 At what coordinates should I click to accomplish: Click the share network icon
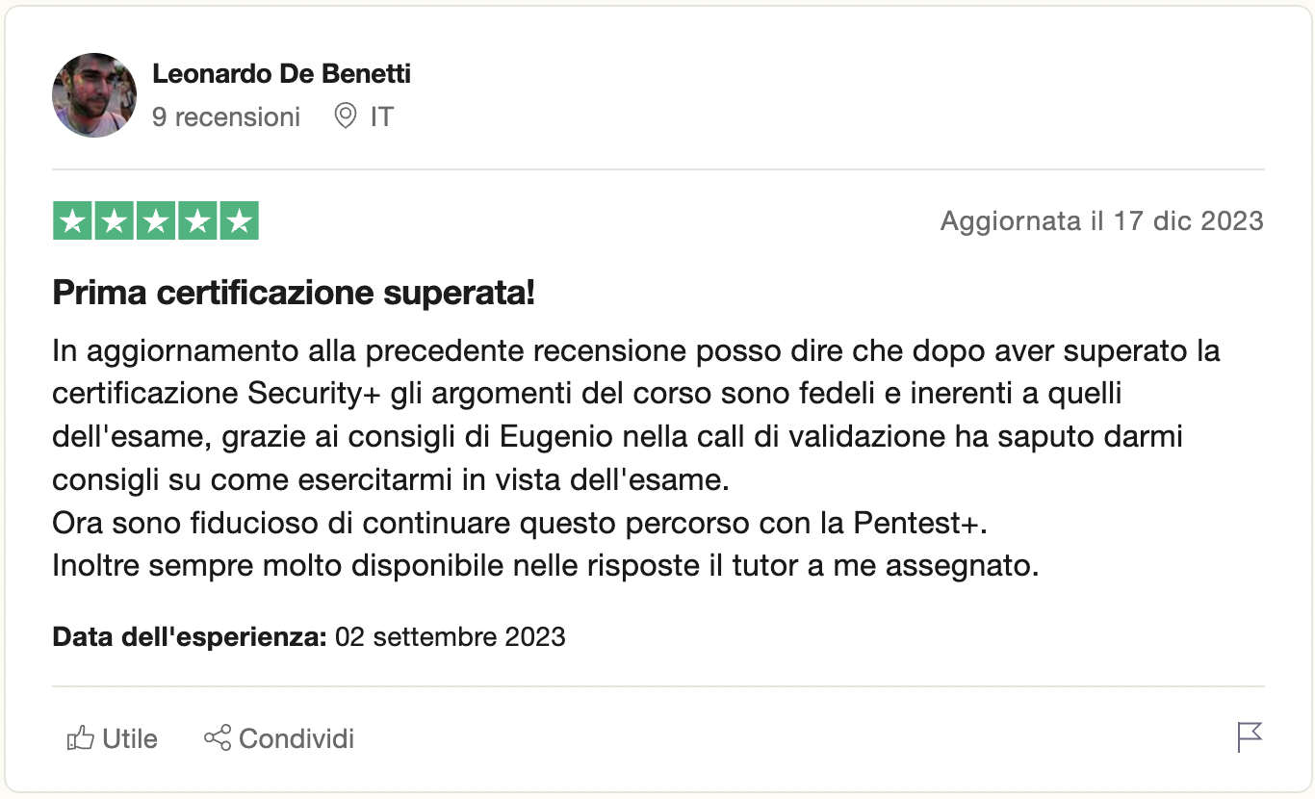pos(218,739)
